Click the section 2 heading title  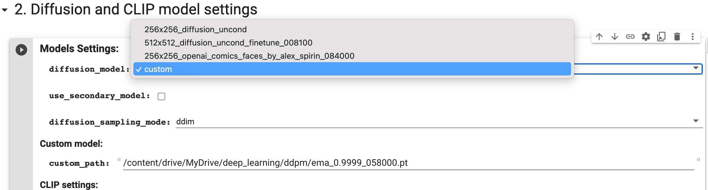pos(136,9)
